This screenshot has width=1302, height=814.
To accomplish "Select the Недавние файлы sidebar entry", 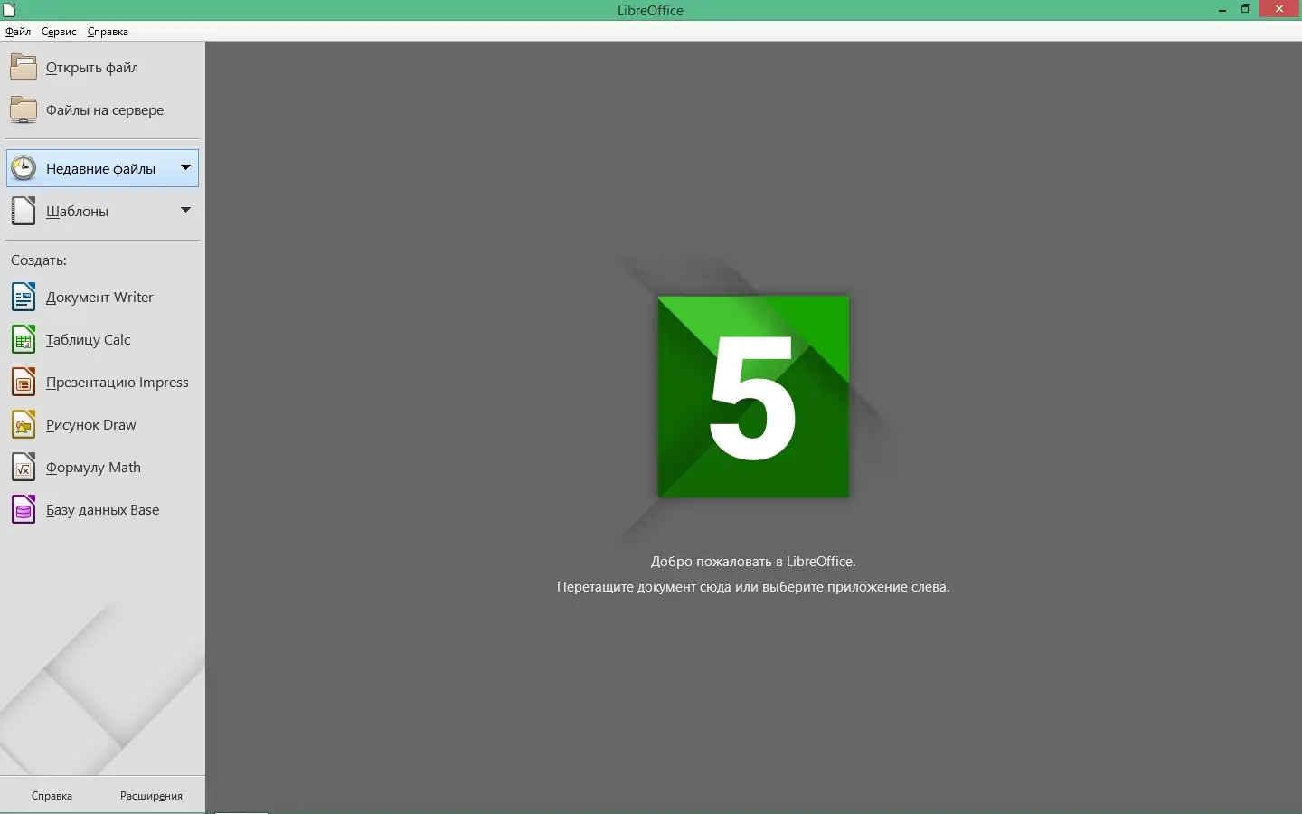I will 102,167.
